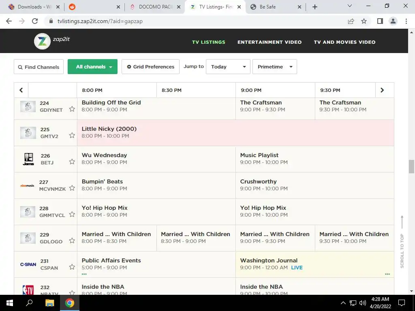
Task: Click the NBA TV channel logo
Action: tap(28, 290)
